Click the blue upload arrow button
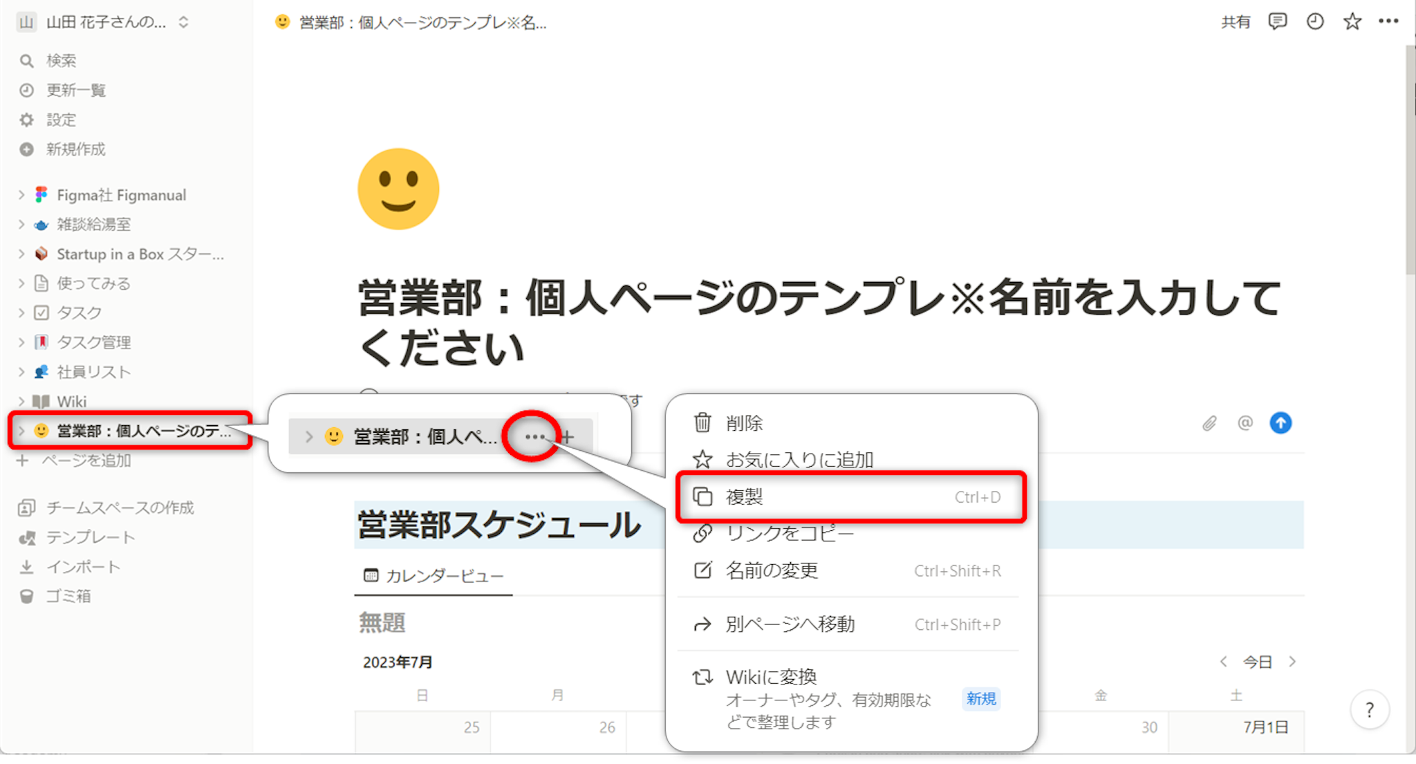This screenshot has width=1416, height=764. (x=1280, y=423)
